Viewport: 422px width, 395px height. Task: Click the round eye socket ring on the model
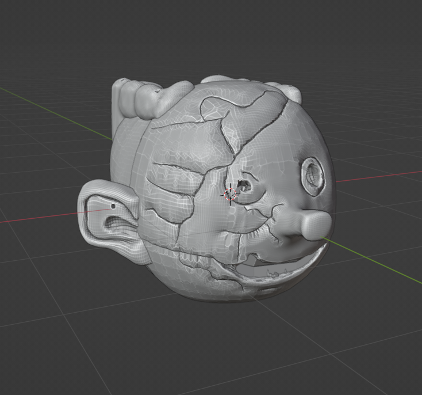tap(312, 176)
